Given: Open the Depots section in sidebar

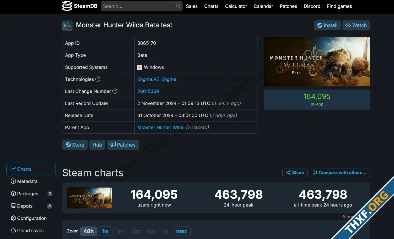Looking at the screenshot, I should [x=31, y=206].
